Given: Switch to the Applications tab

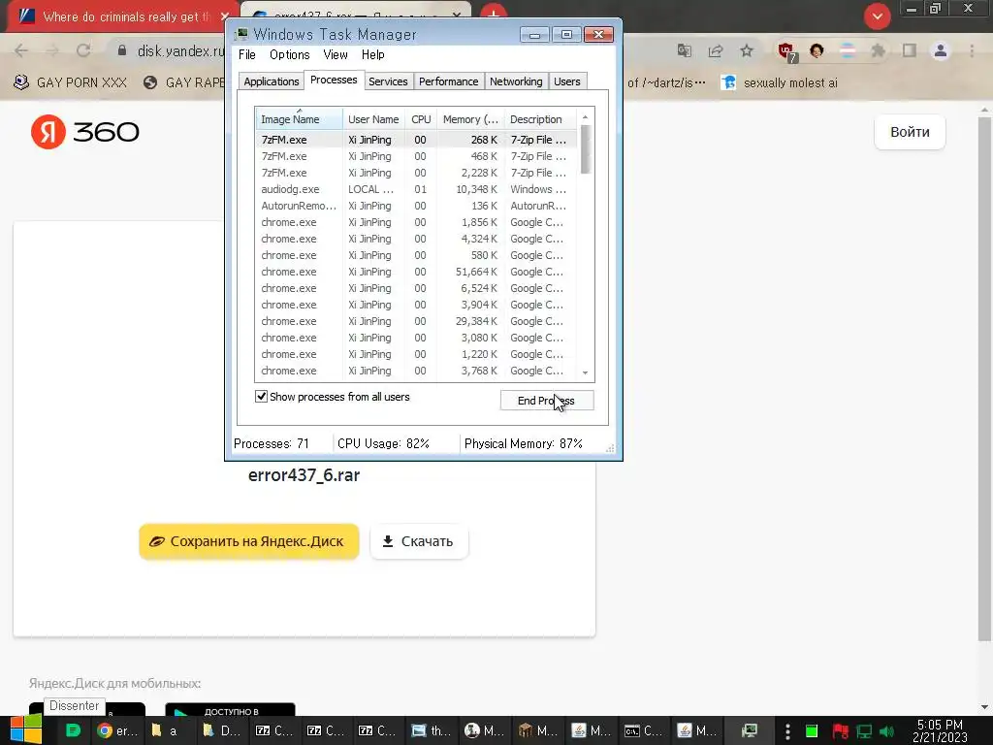Looking at the screenshot, I should 272,81.
